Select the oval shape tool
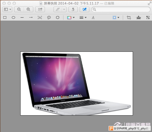 [x=13, y=18]
